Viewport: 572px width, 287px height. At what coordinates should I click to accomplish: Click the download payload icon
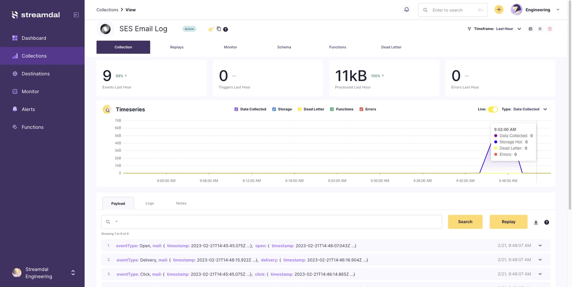coord(536,222)
